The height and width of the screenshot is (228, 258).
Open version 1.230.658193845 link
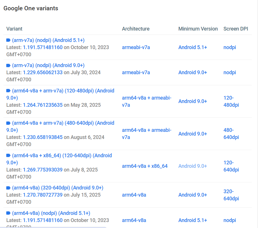tap(43, 137)
